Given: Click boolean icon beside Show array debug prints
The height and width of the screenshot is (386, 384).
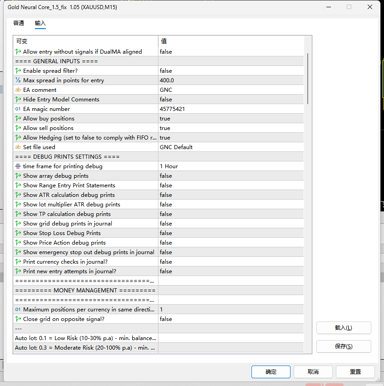Looking at the screenshot, I should [x=18, y=176].
